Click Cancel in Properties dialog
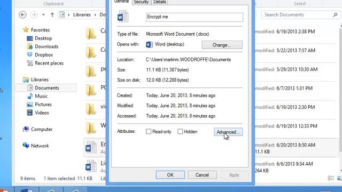342x192 pixels. [202, 175]
